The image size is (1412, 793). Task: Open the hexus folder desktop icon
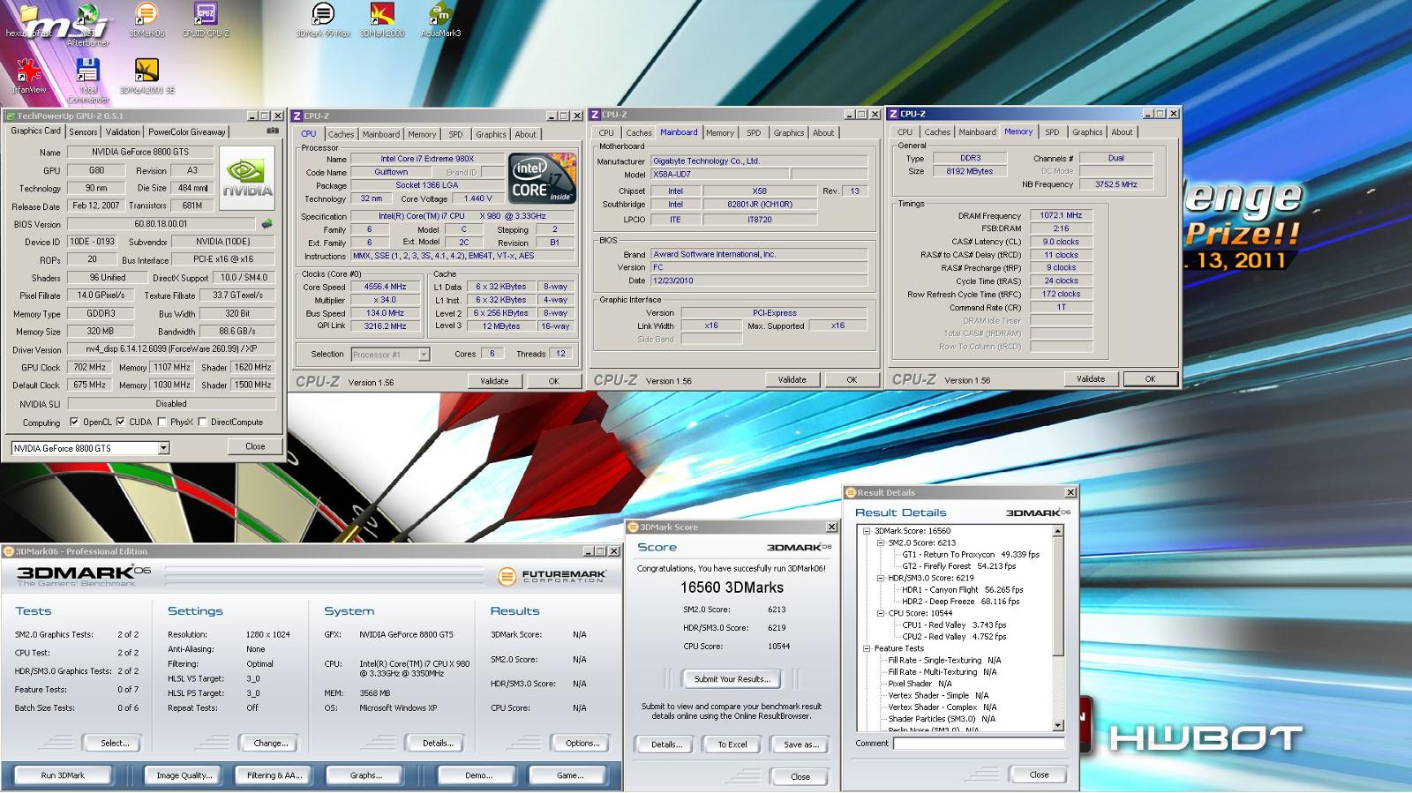28,19
